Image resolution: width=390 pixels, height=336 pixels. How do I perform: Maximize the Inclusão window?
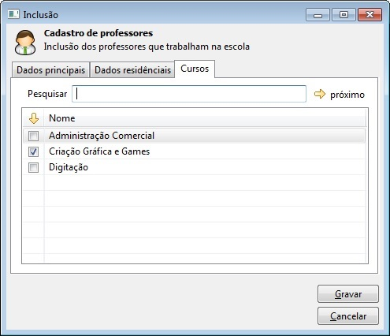pyautogui.click(x=344, y=15)
